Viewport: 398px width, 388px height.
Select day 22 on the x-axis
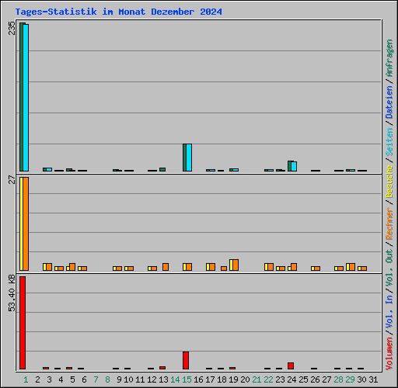268,379
